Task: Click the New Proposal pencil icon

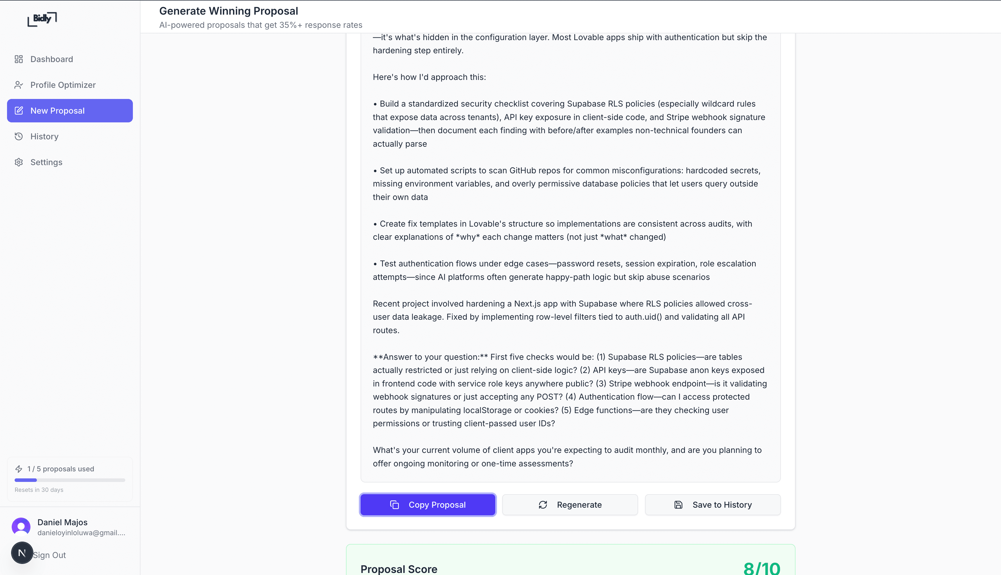Action: pos(18,111)
